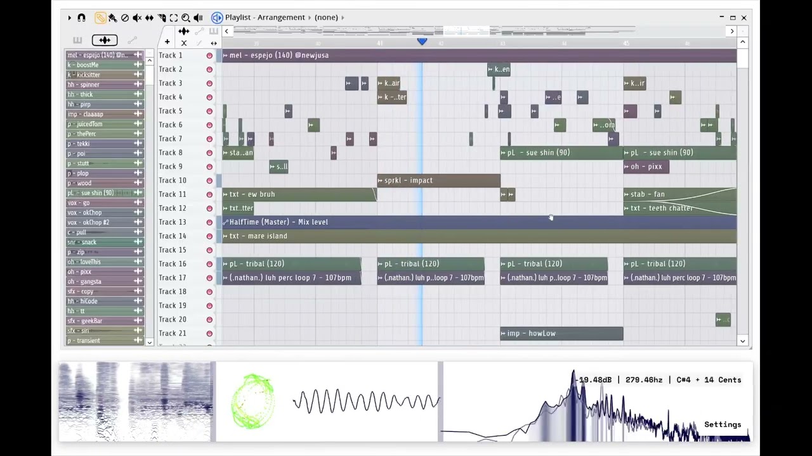Click the waveform icon on 'p - transient'
Screen dimensions: 812x456
click(x=138, y=341)
